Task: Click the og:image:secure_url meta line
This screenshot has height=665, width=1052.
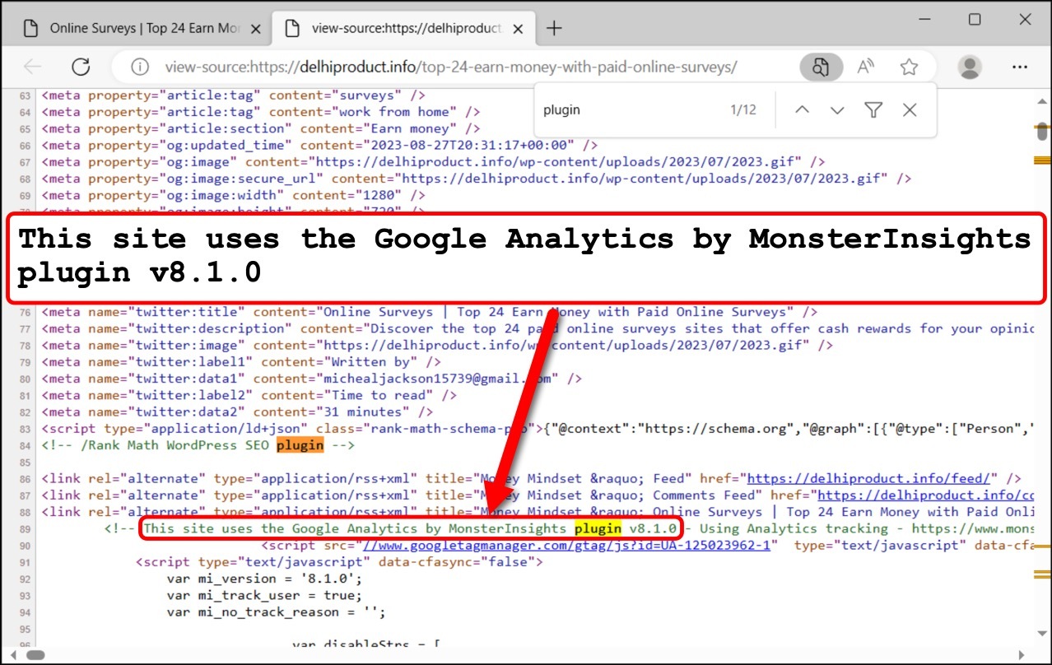Action: pos(477,179)
